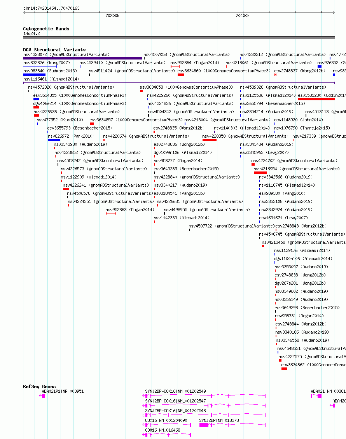
Task: Select nsv3346558 (Audano2019) variant label
Action: (302, 340)
